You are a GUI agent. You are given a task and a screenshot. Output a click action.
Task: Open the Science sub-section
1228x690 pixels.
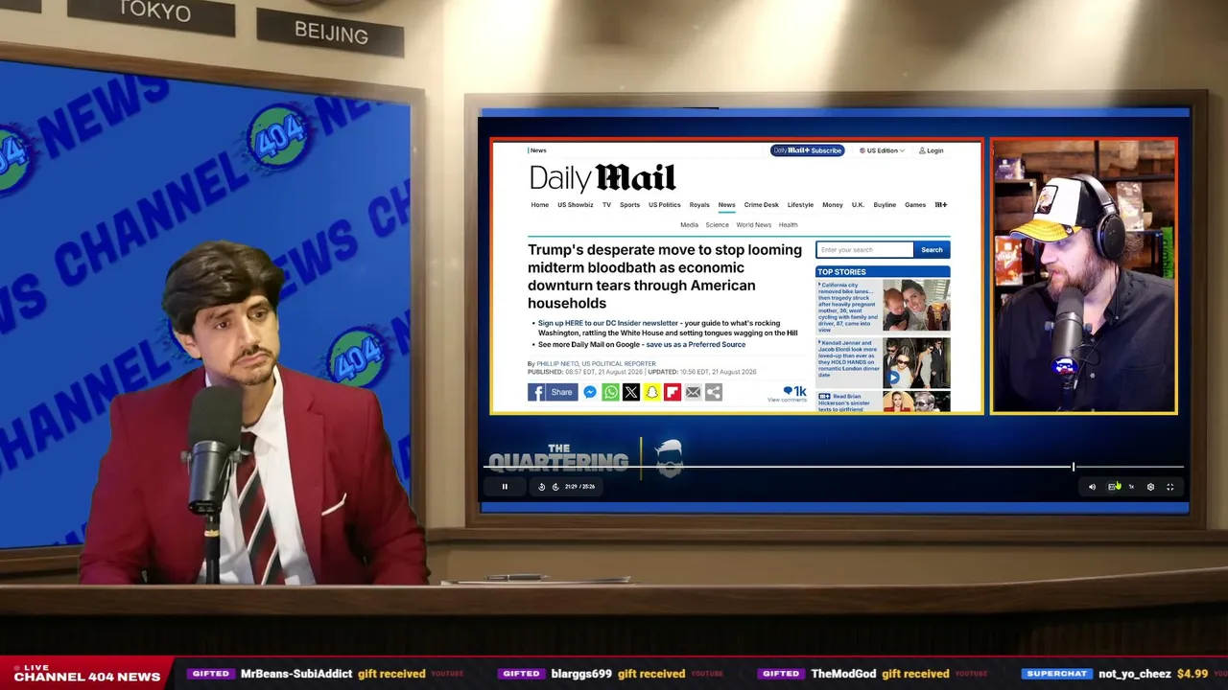coord(718,225)
